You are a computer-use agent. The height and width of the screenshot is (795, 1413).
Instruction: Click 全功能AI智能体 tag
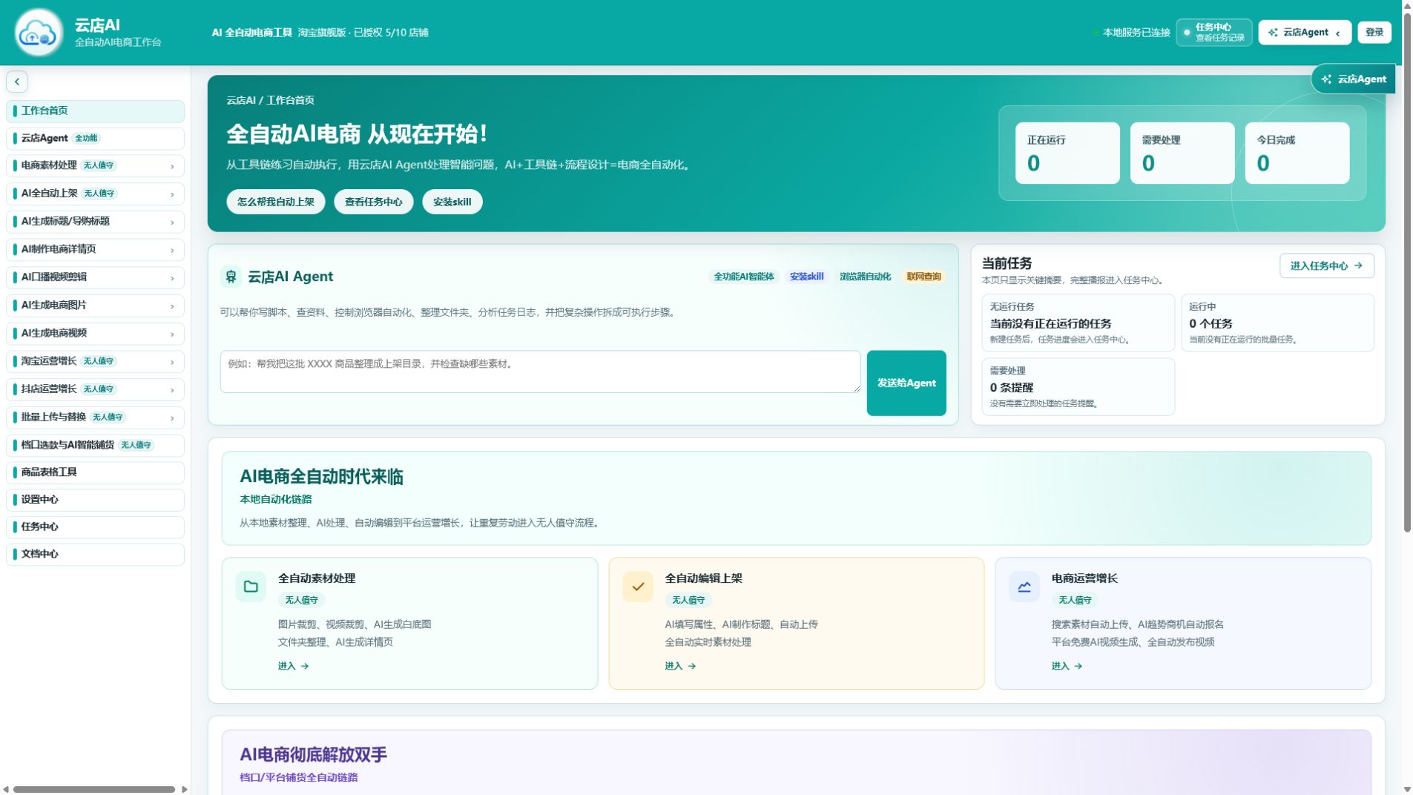click(x=744, y=277)
